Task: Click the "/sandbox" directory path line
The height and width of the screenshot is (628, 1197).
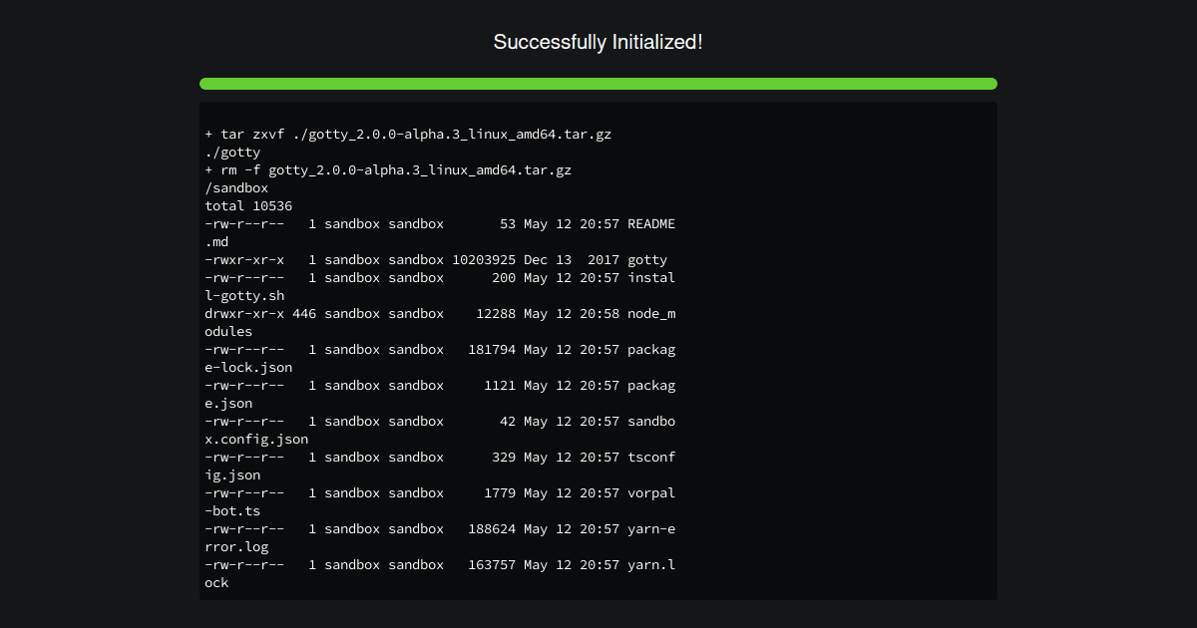Action: click(x=236, y=187)
